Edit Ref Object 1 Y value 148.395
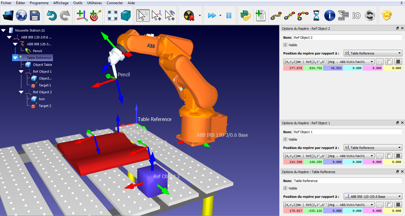Image resolution: width=405 pixels, height=216 pixels. coord(313,162)
